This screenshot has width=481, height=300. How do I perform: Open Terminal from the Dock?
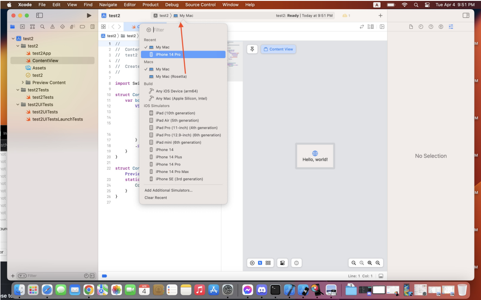point(275,289)
